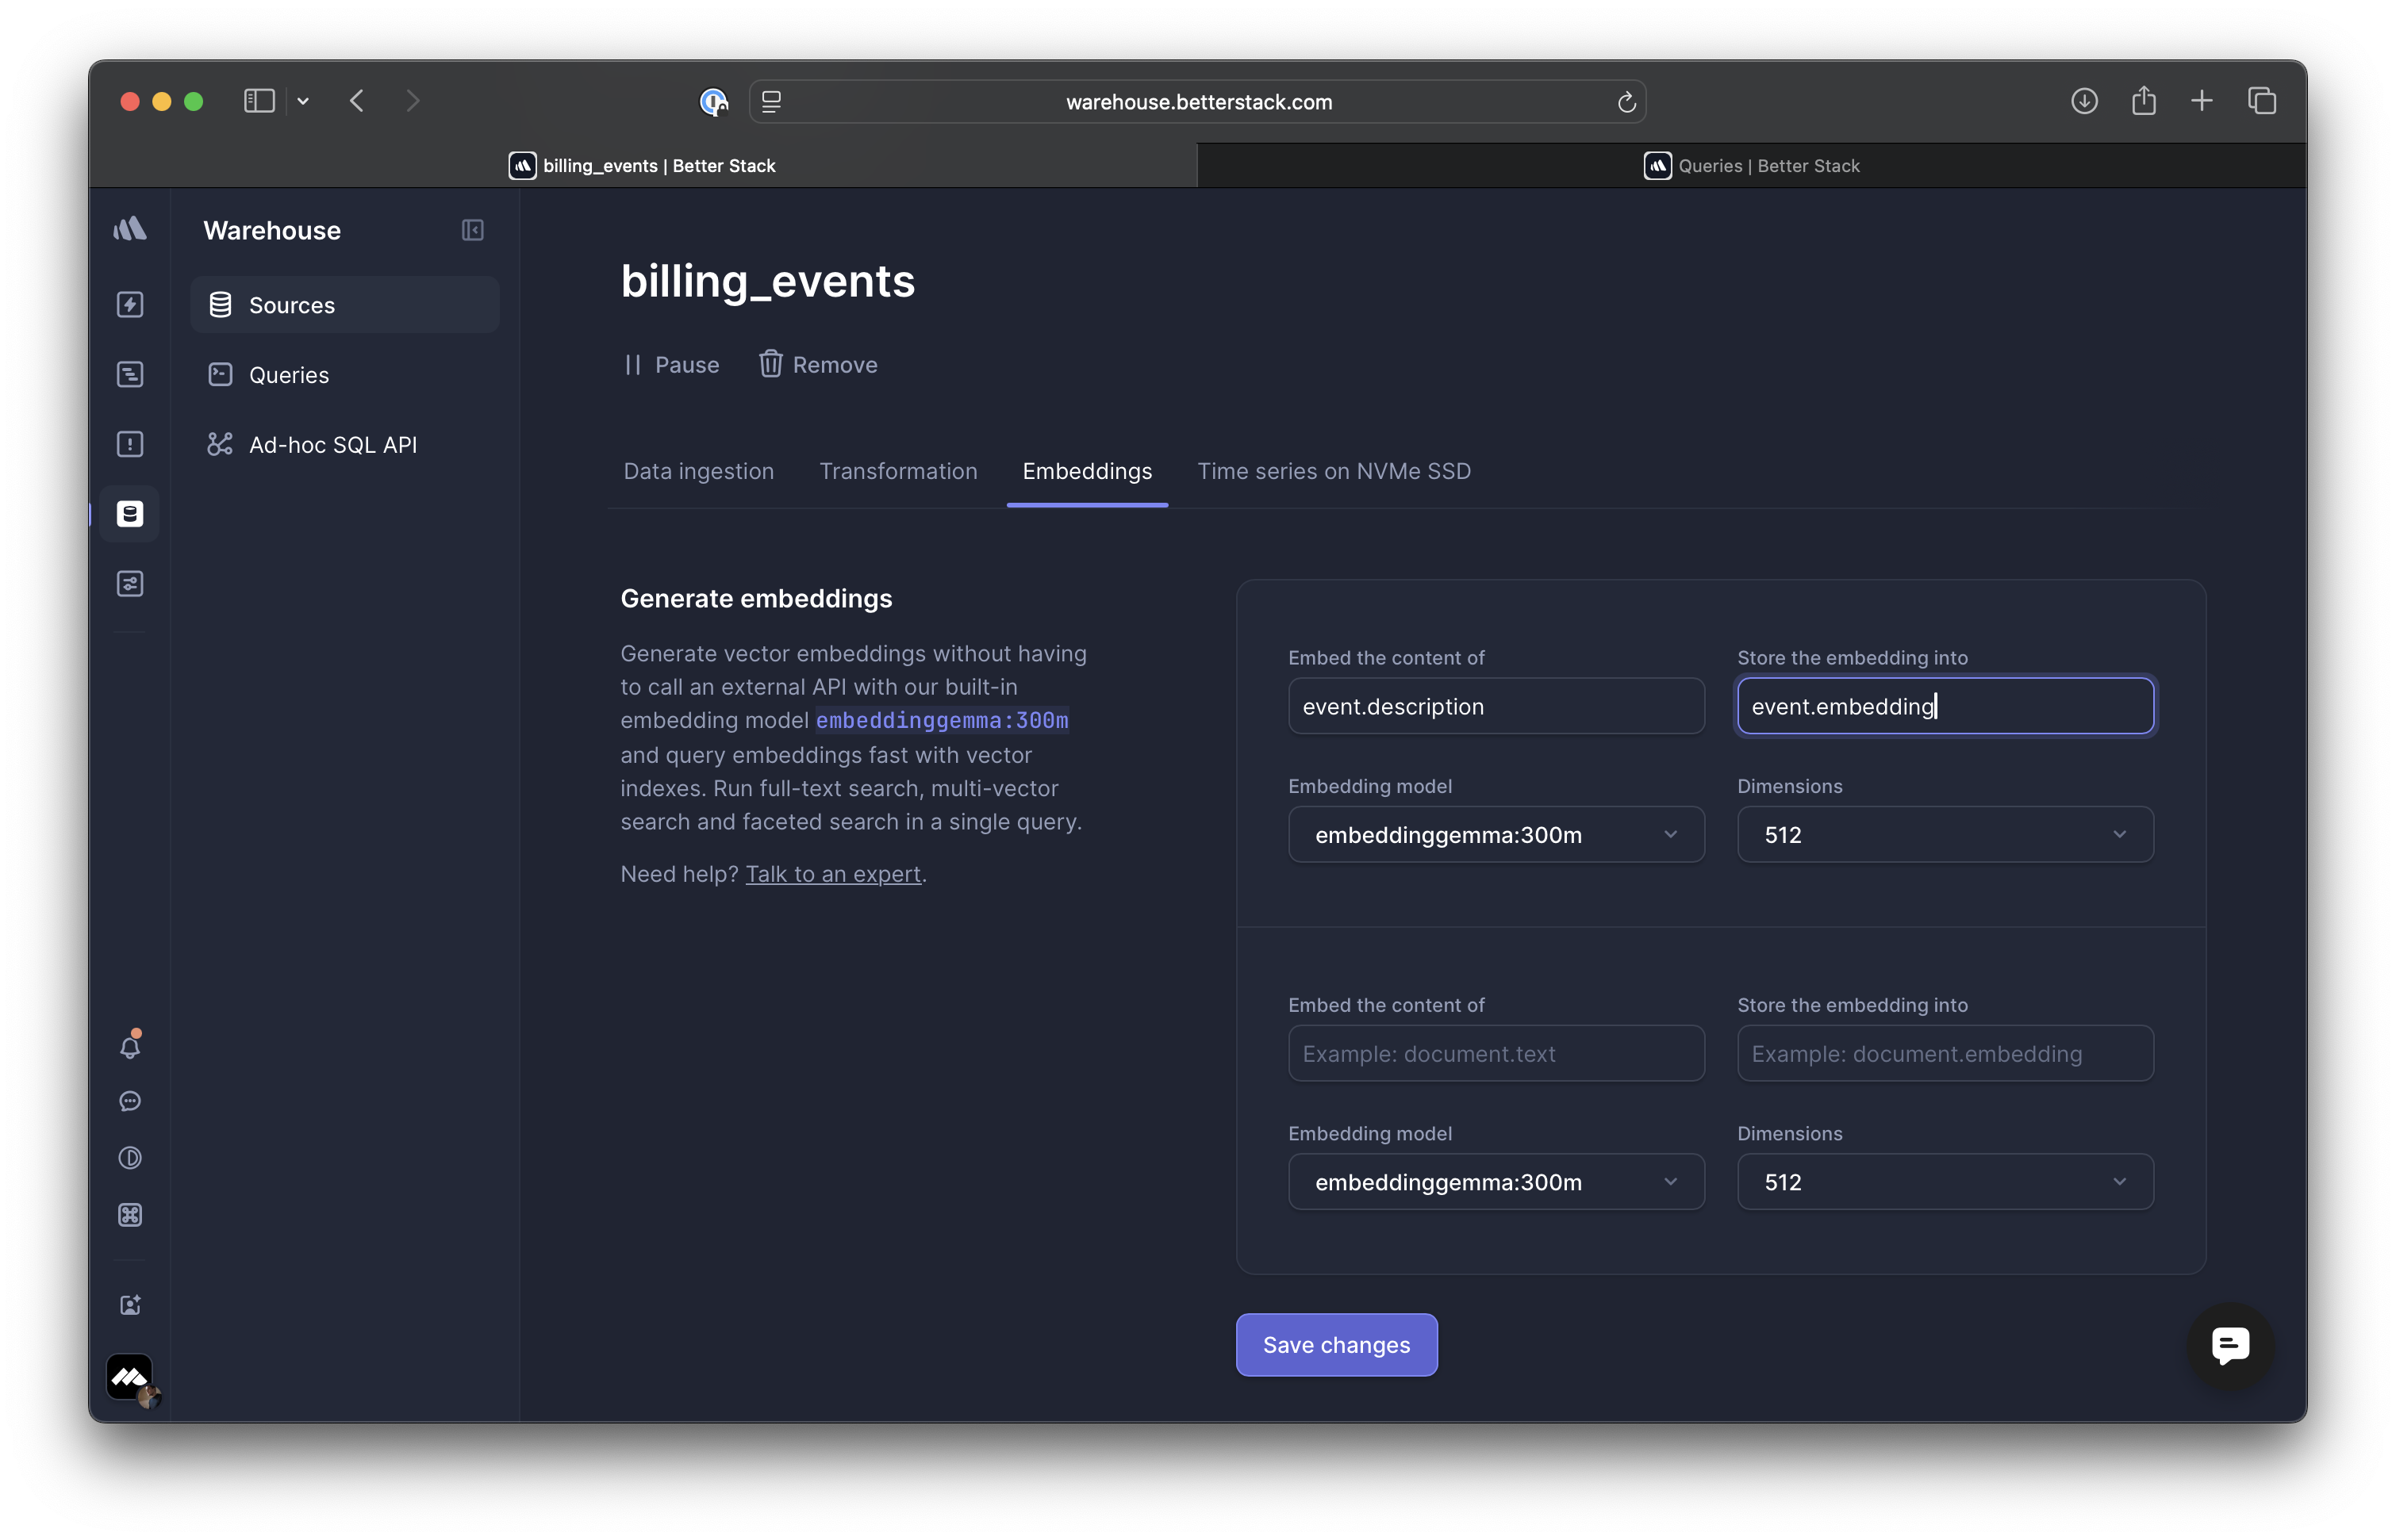Viewport: 2396px width, 1540px height.
Task: Expand the second Embedding model dropdown
Action: 1496,1182
